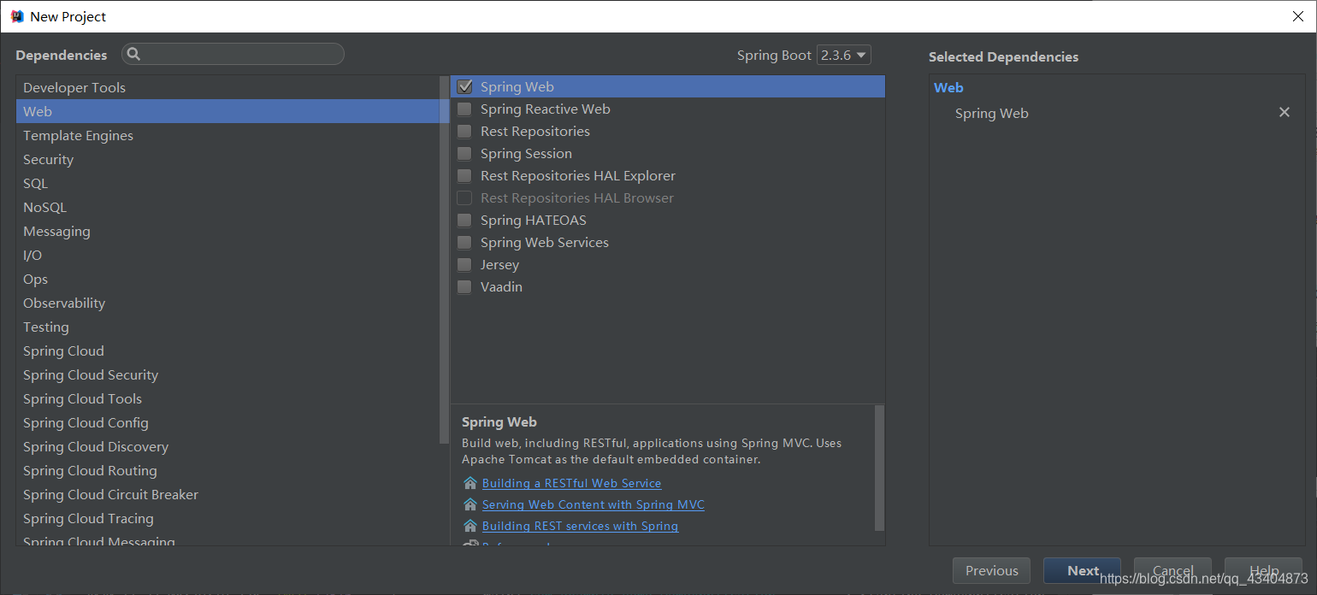Open the Spring Boot version dropdown

click(843, 56)
